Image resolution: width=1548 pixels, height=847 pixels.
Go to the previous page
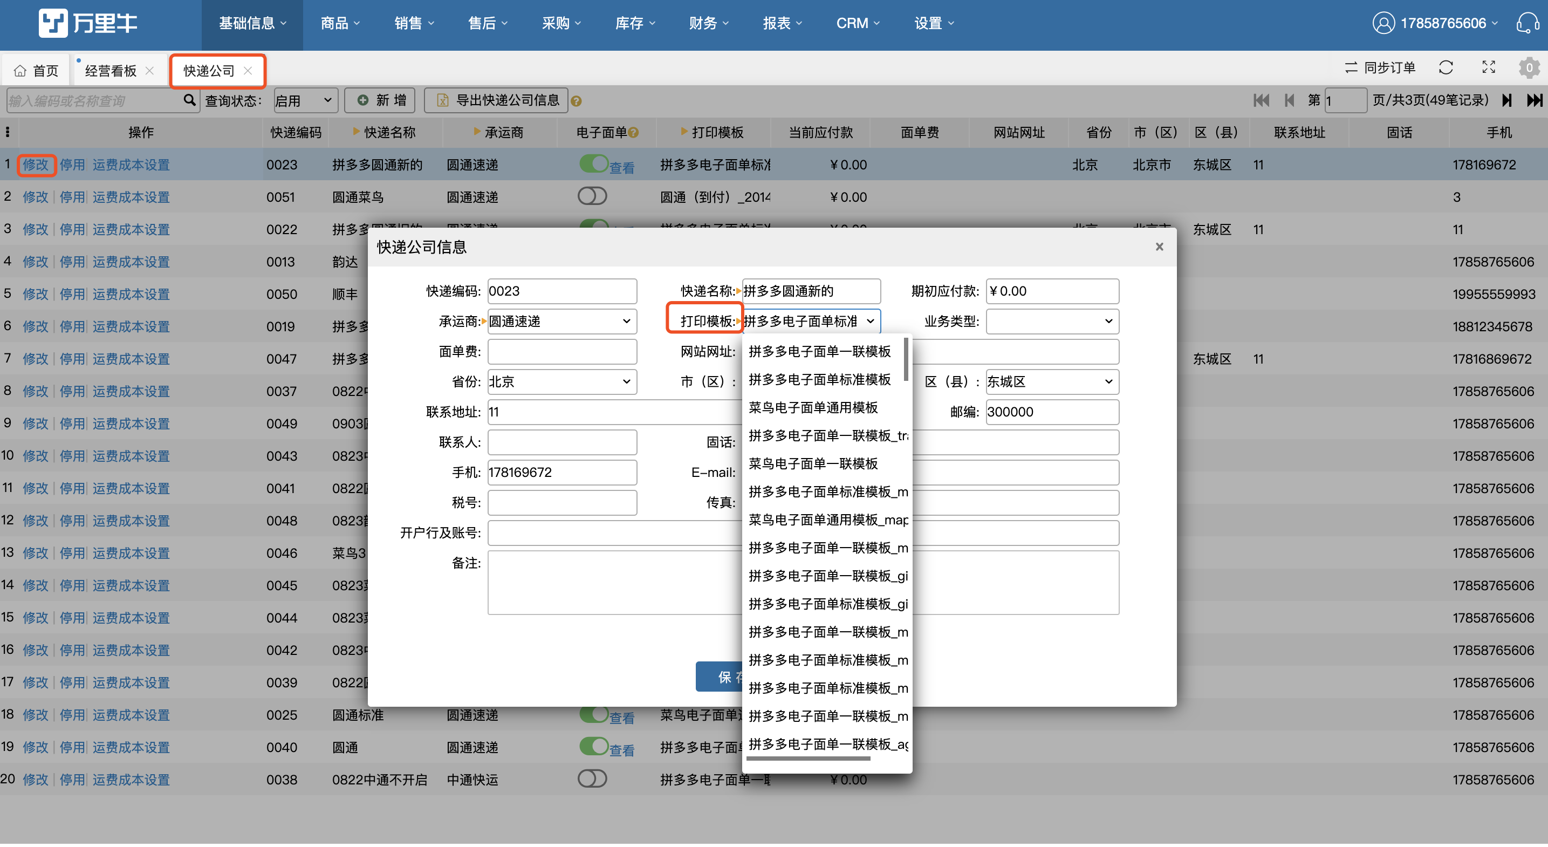pos(1289,100)
